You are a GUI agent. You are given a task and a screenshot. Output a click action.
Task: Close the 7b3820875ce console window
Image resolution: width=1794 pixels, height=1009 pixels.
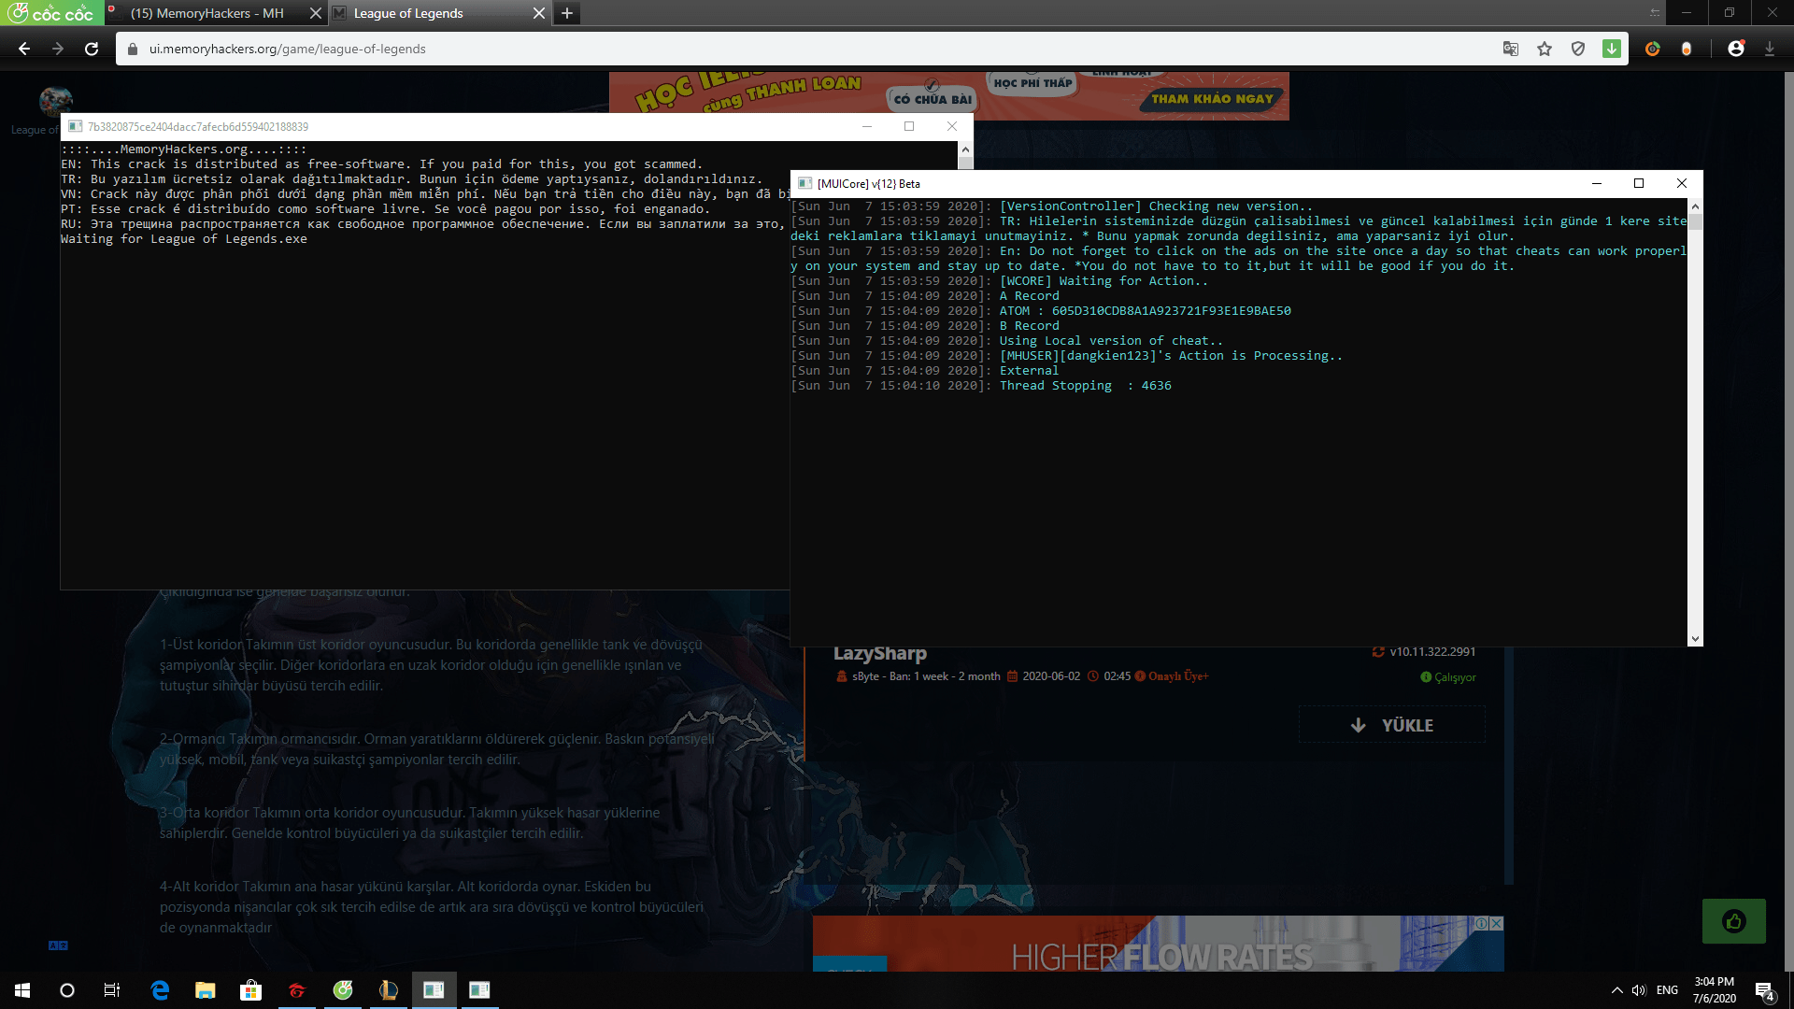coord(952,126)
